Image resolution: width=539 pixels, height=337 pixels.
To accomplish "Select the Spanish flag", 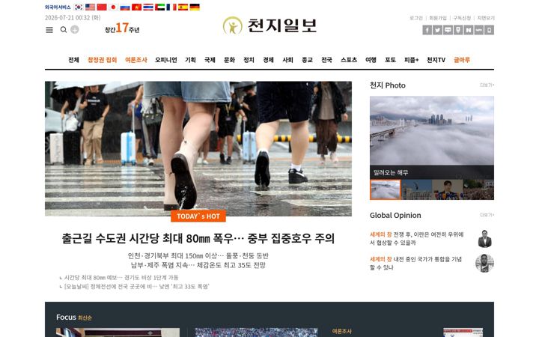I will tap(183, 7).
